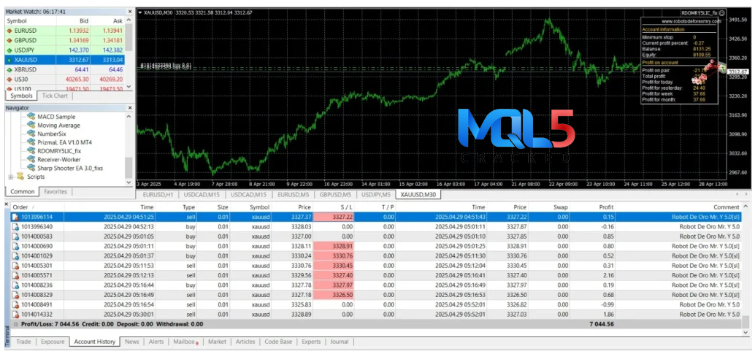Click the XAUUSD bid price 3312.67
This screenshot has width=755, height=354.
pos(80,60)
